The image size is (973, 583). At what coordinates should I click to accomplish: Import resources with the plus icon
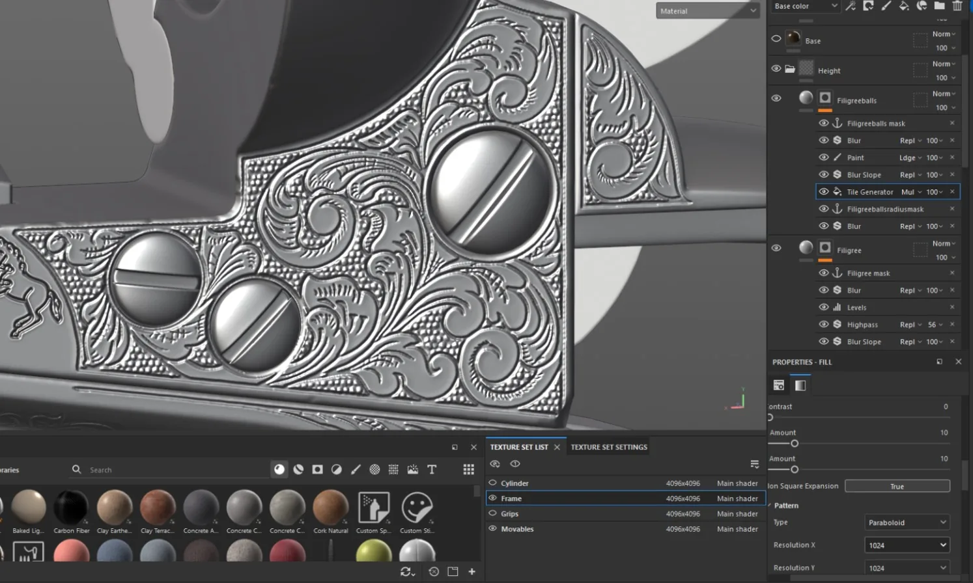[x=472, y=571]
